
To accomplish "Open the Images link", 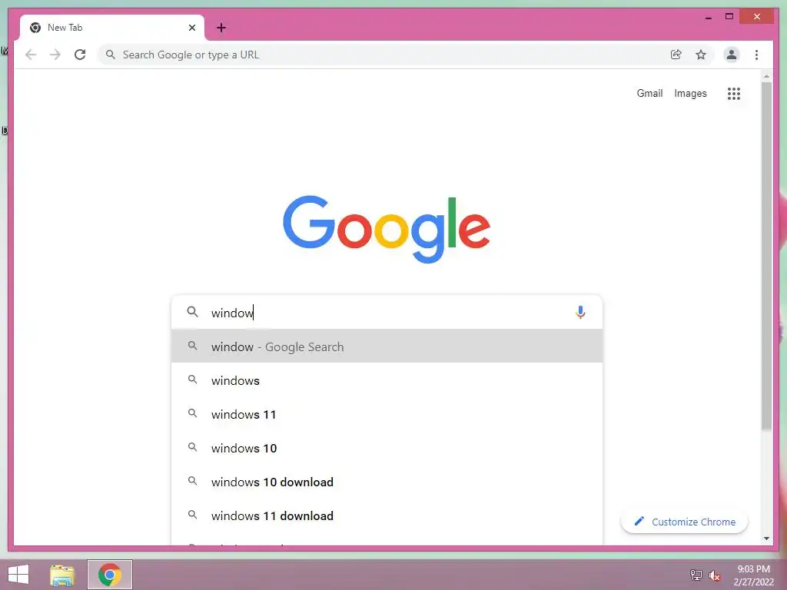I will pos(690,93).
